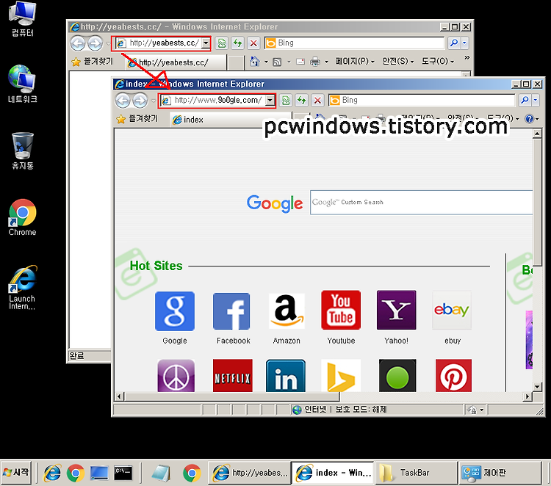Viewport: 551px width, 486px height.
Task: Click Bing search box in index window
Action: [x=422, y=100]
